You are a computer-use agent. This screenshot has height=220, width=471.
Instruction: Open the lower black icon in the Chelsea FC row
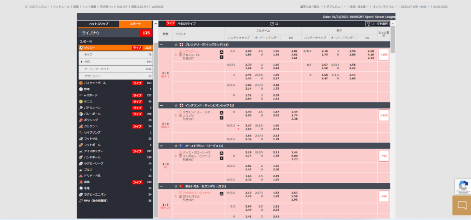click(221, 57)
